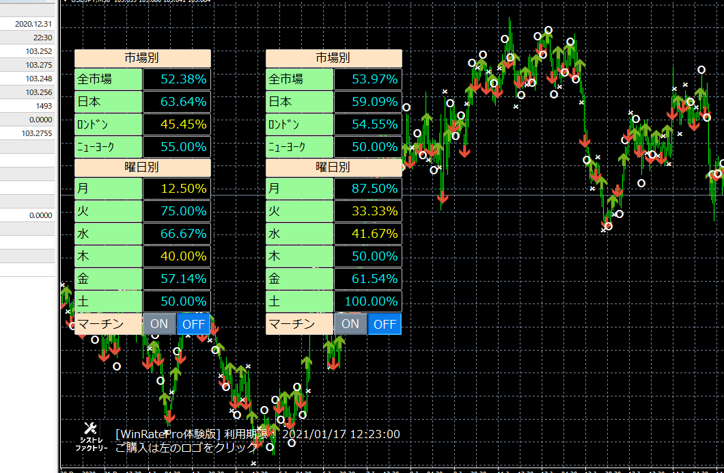Click 土 label in right panel
Viewport: 724px width, 473px height.
coord(299,301)
